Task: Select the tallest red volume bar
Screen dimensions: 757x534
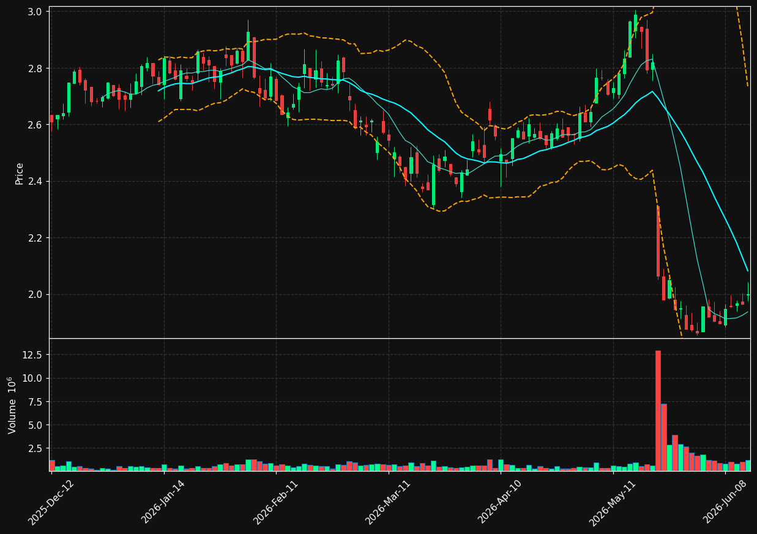Action: point(658,410)
